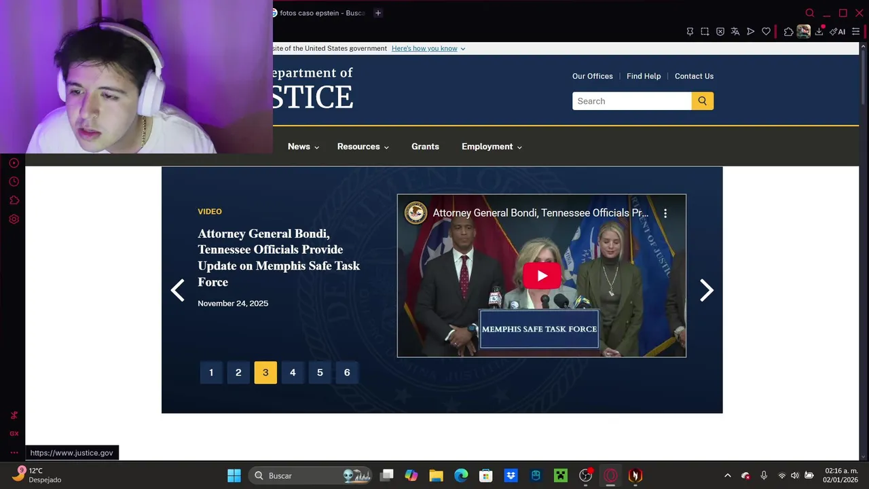This screenshot has height=489, width=869.
Task: Click the heart bookmark icon in toolbar
Action: [x=766, y=31]
